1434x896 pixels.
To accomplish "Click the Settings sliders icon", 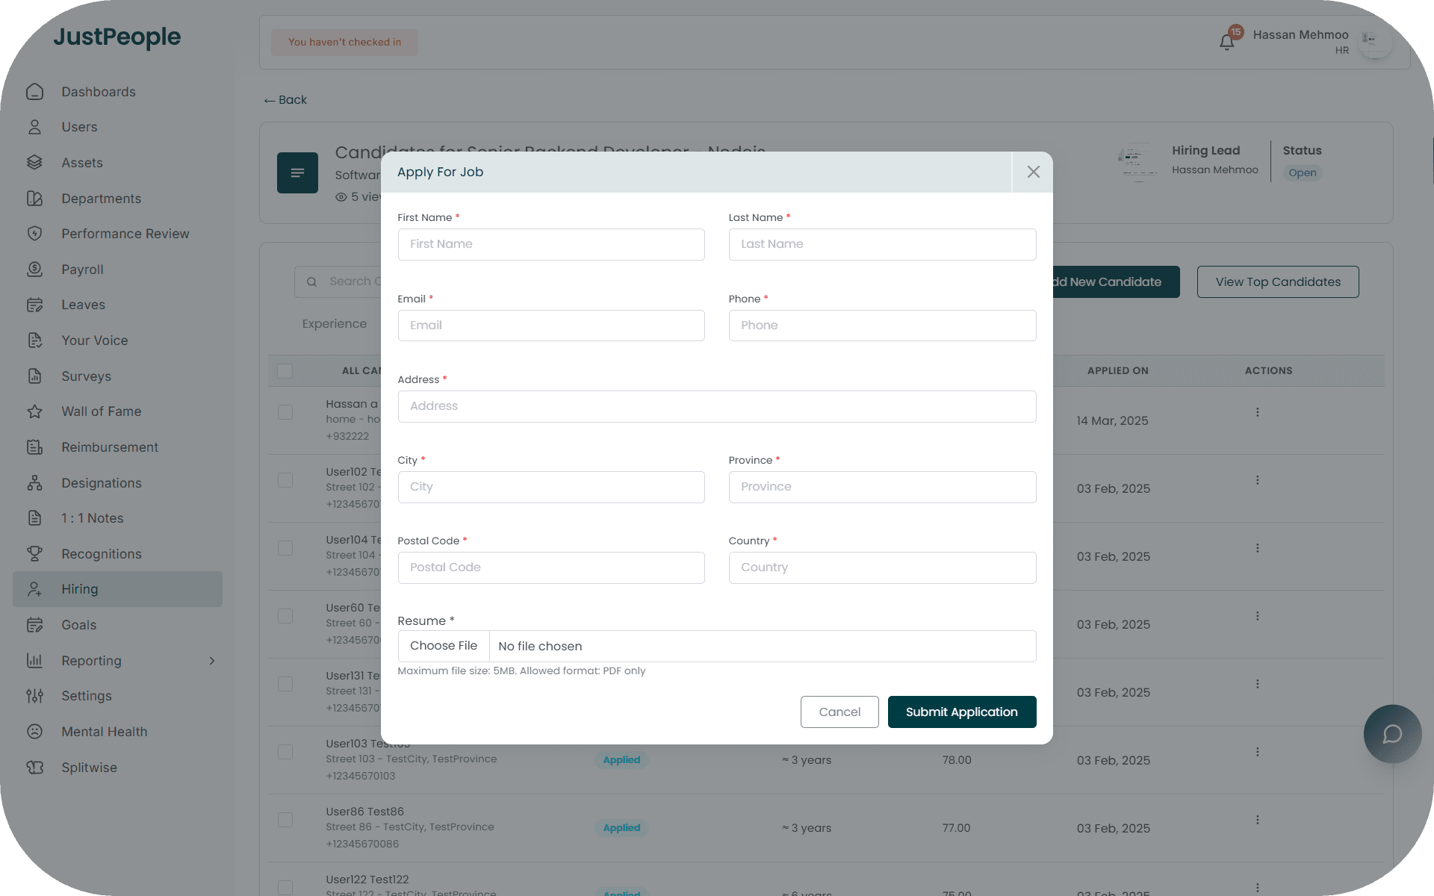I will 34,696.
